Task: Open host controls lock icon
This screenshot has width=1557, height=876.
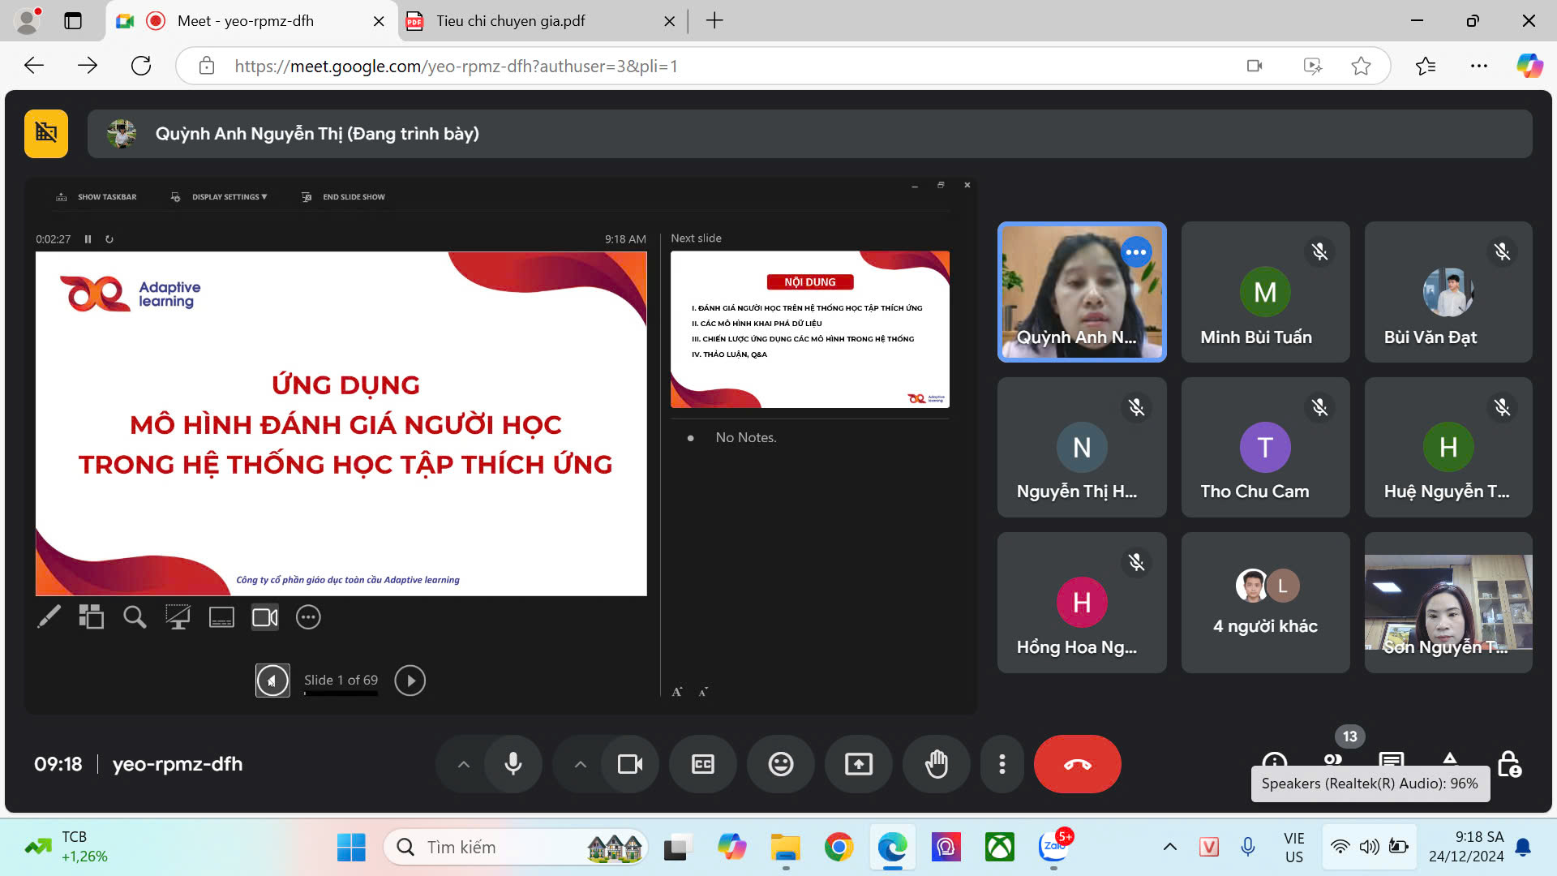Action: click(1509, 764)
